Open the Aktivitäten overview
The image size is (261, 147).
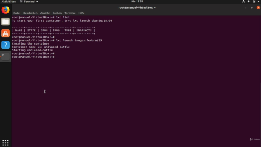pyautogui.click(x=9, y=2)
